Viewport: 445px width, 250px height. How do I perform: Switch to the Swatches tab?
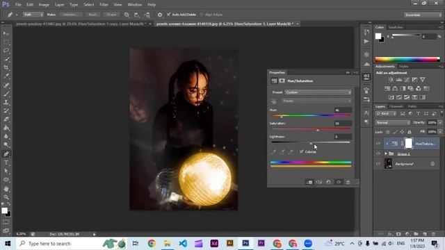(x=396, y=27)
